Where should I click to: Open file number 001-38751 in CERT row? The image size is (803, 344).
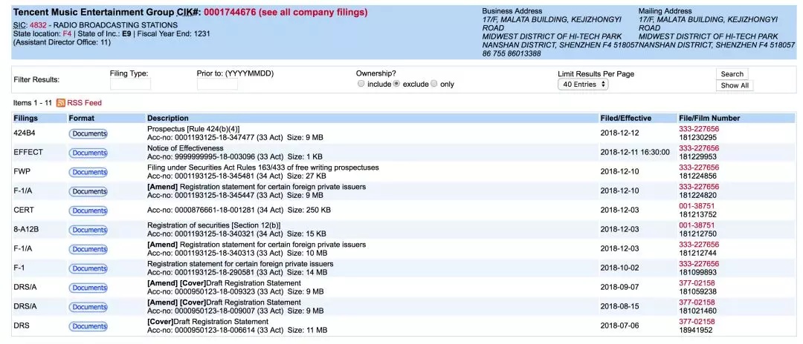point(697,205)
